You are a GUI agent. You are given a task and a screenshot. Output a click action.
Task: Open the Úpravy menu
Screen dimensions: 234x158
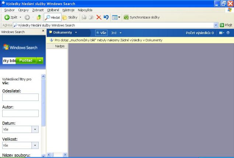pos(23,10)
